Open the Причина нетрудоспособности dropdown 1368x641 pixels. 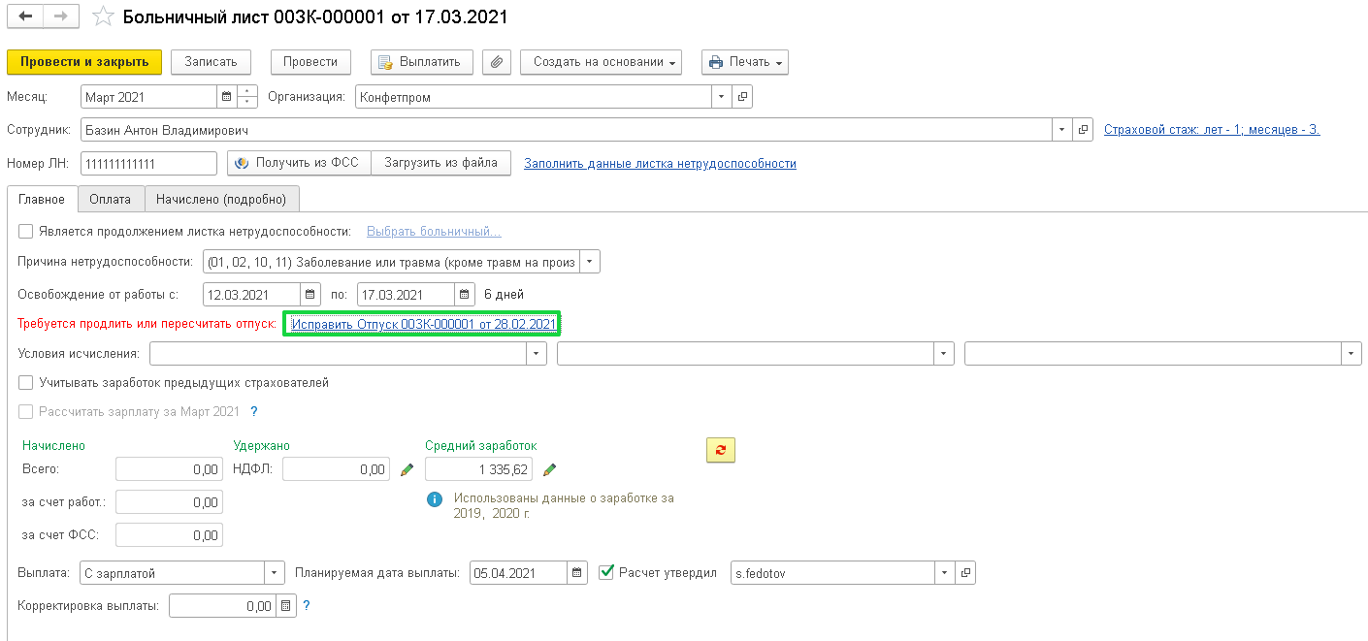[590, 262]
